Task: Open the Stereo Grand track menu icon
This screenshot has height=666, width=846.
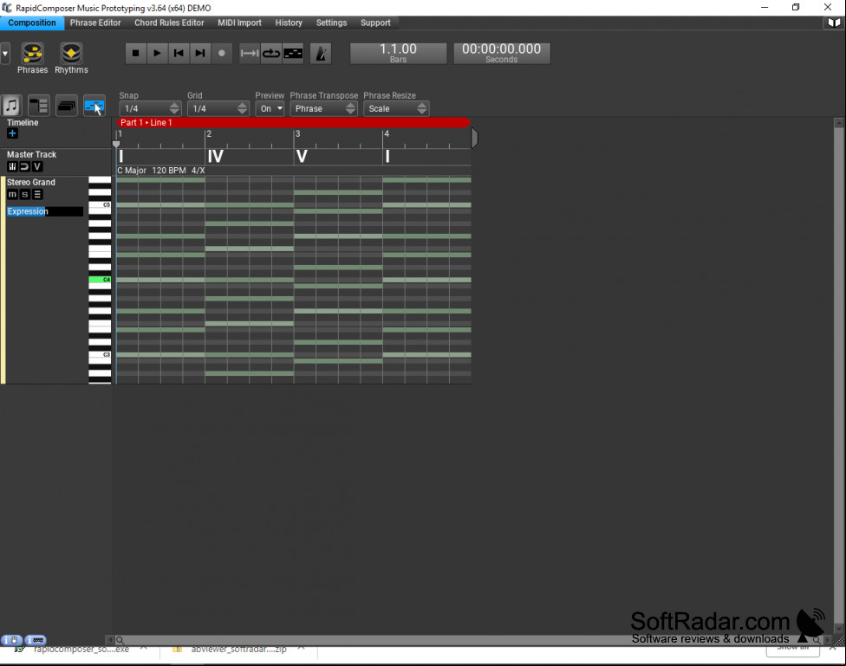Action: [x=37, y=194]
